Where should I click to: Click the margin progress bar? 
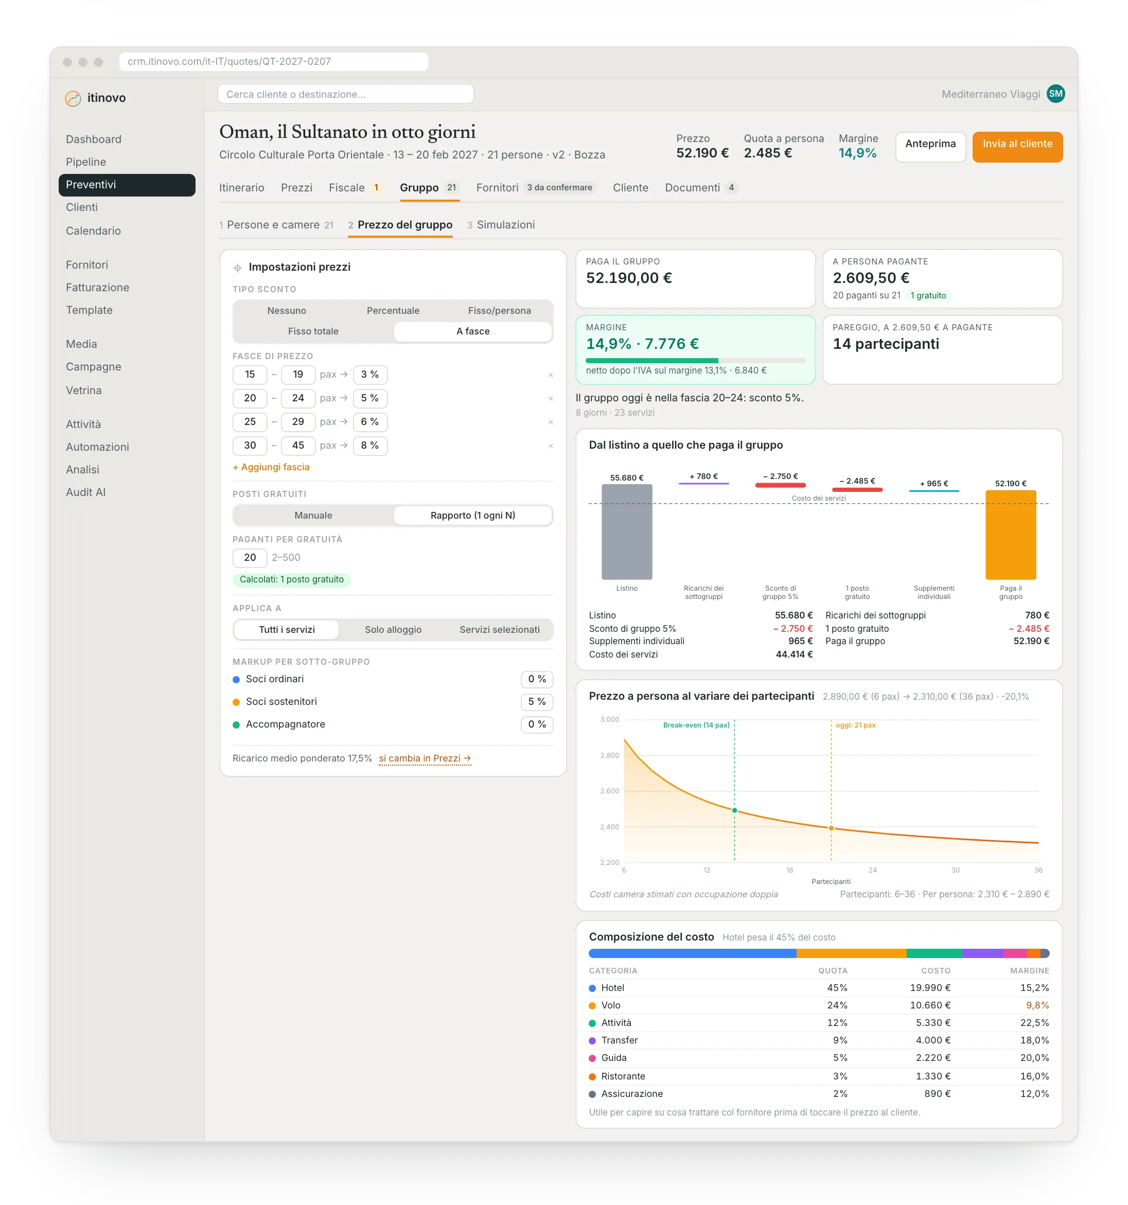click(x=695, y=361)
